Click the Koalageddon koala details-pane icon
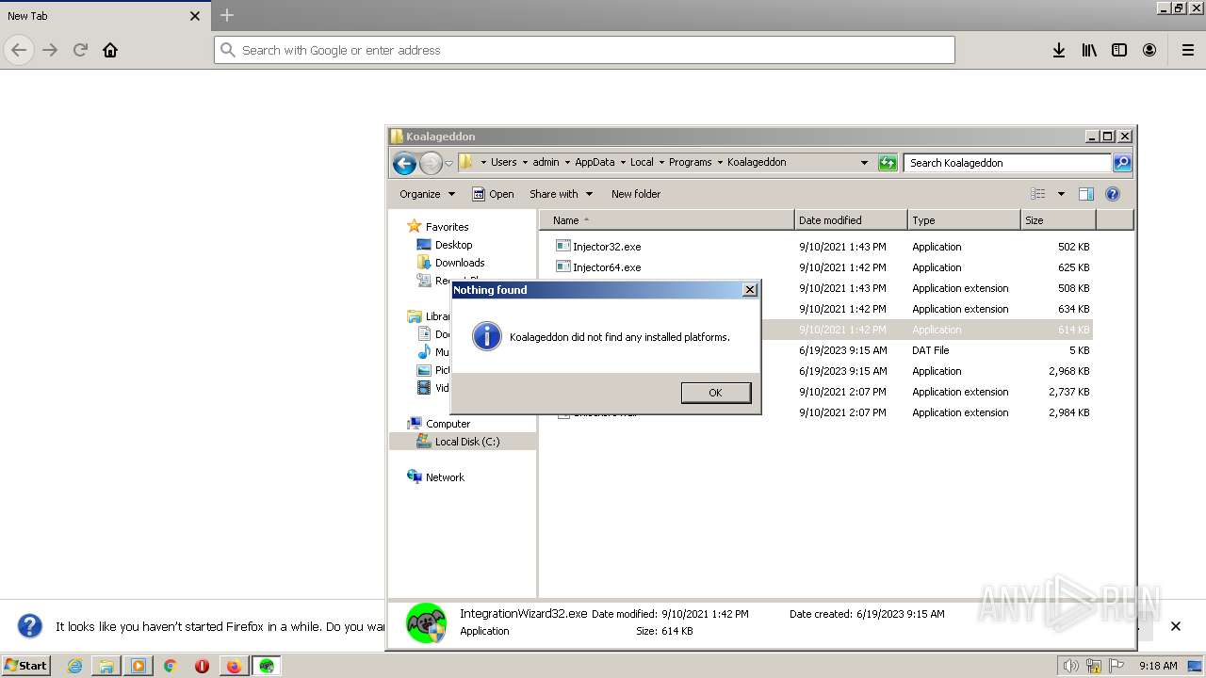 [x=426, y=623]
